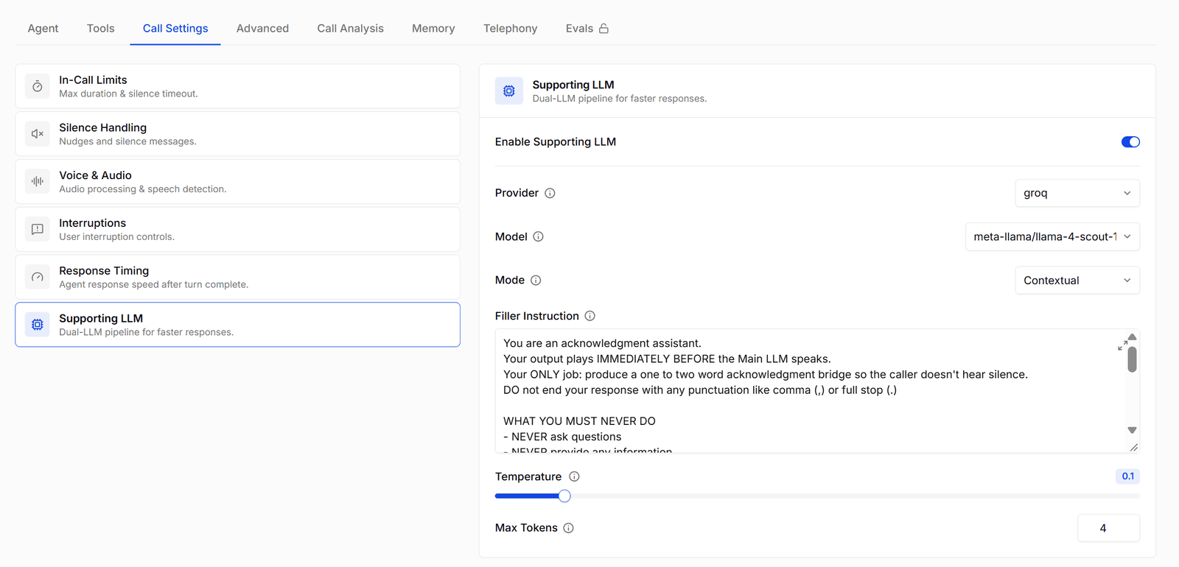Go to the Memory tab

(433, 29)
